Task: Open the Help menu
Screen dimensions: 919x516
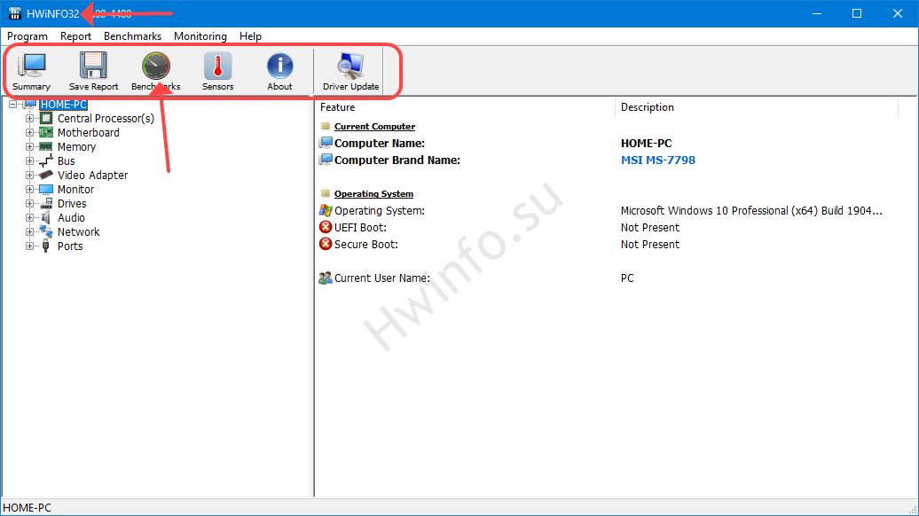Action: tap(250, 36)
